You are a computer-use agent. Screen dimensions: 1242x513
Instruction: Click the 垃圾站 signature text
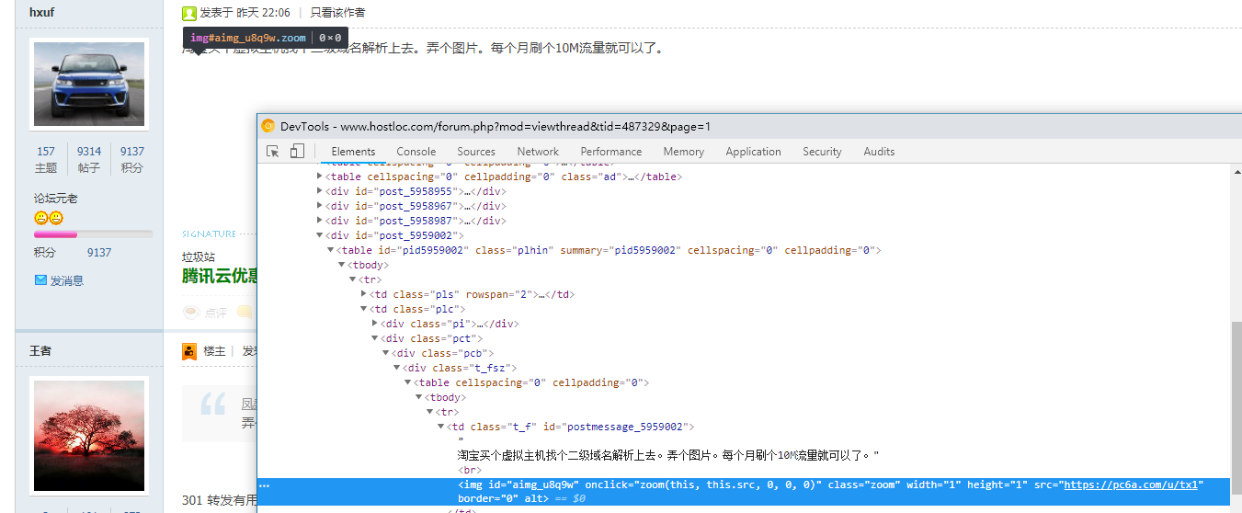199,257
